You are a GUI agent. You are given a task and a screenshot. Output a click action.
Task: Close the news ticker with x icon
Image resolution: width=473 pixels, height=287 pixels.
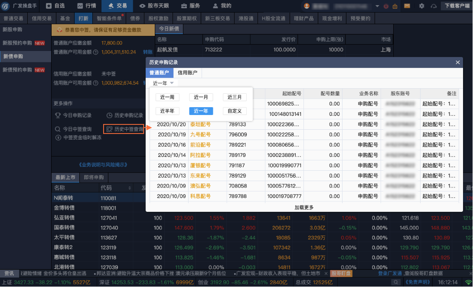coord(326,274)
